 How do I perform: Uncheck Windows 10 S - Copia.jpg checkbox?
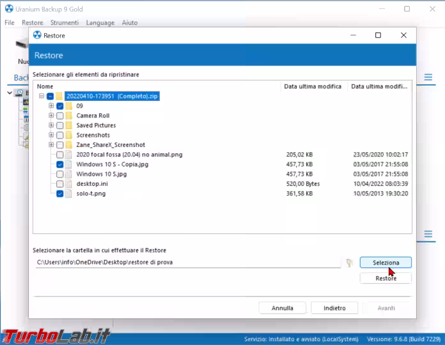[60, 164]
